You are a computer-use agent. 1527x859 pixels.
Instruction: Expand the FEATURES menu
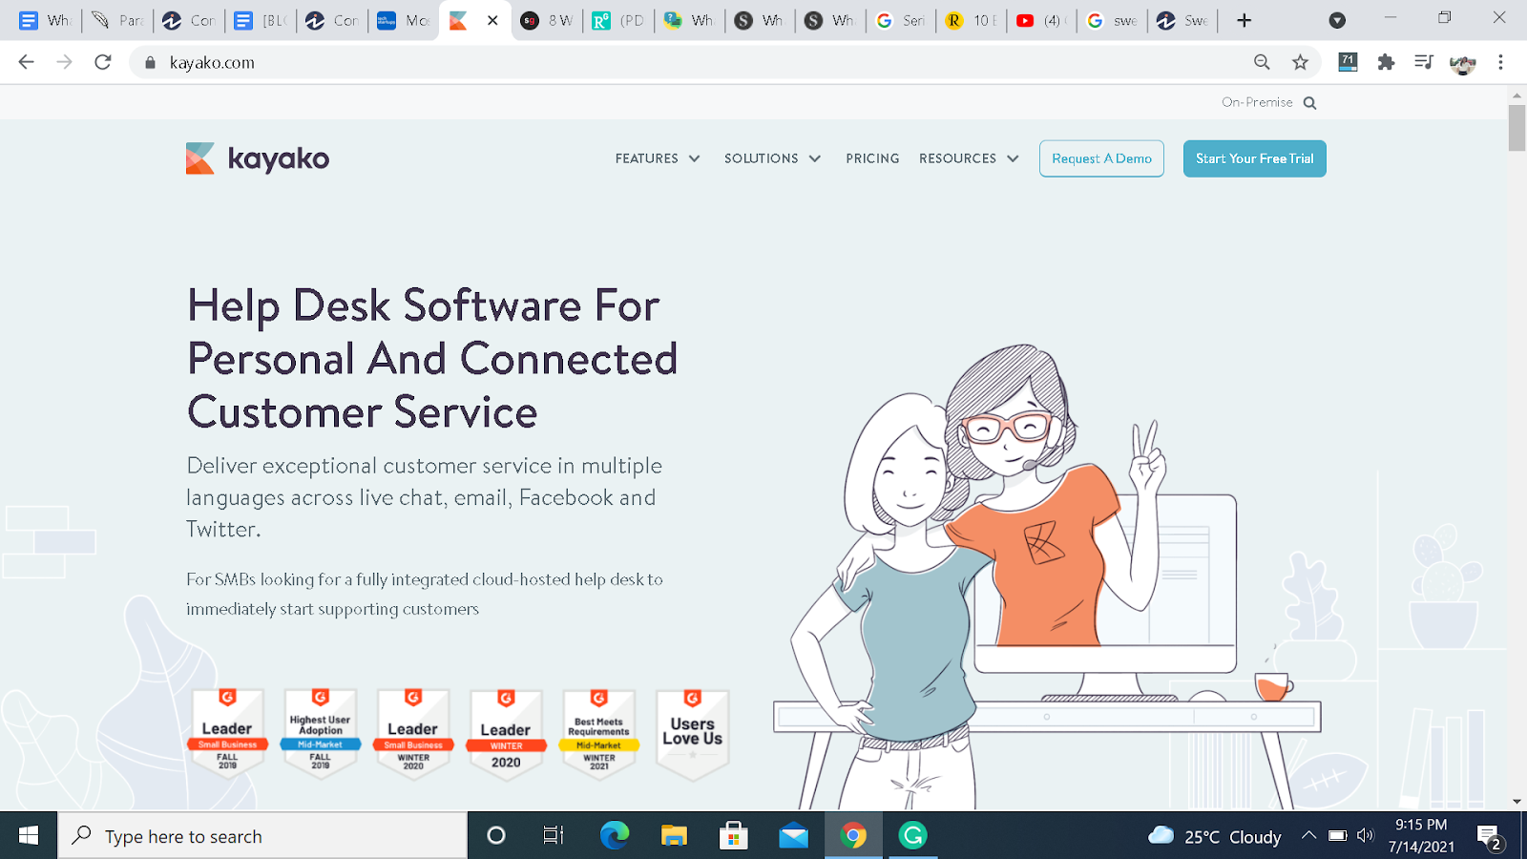pos(658,158)
